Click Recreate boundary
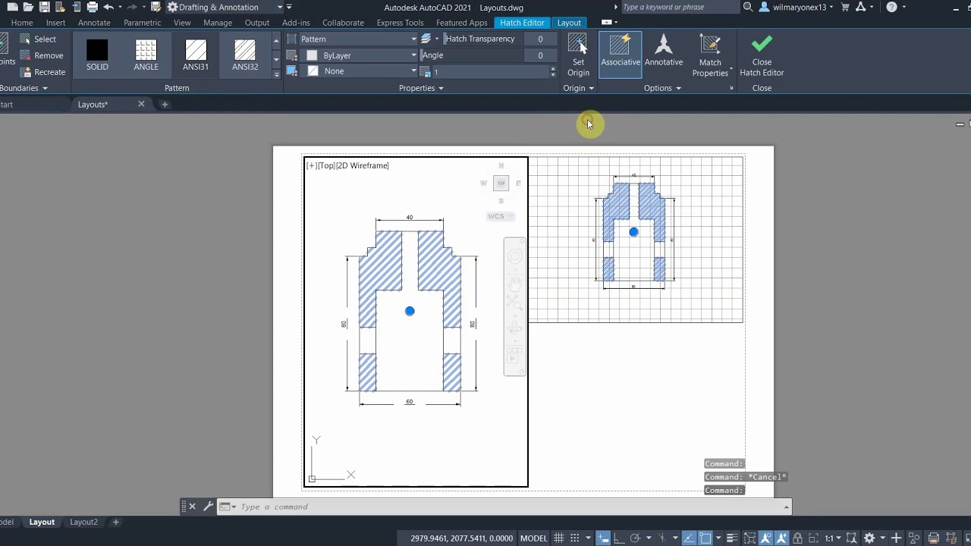This screenshot has height=546, width=971. pos(42,72)
